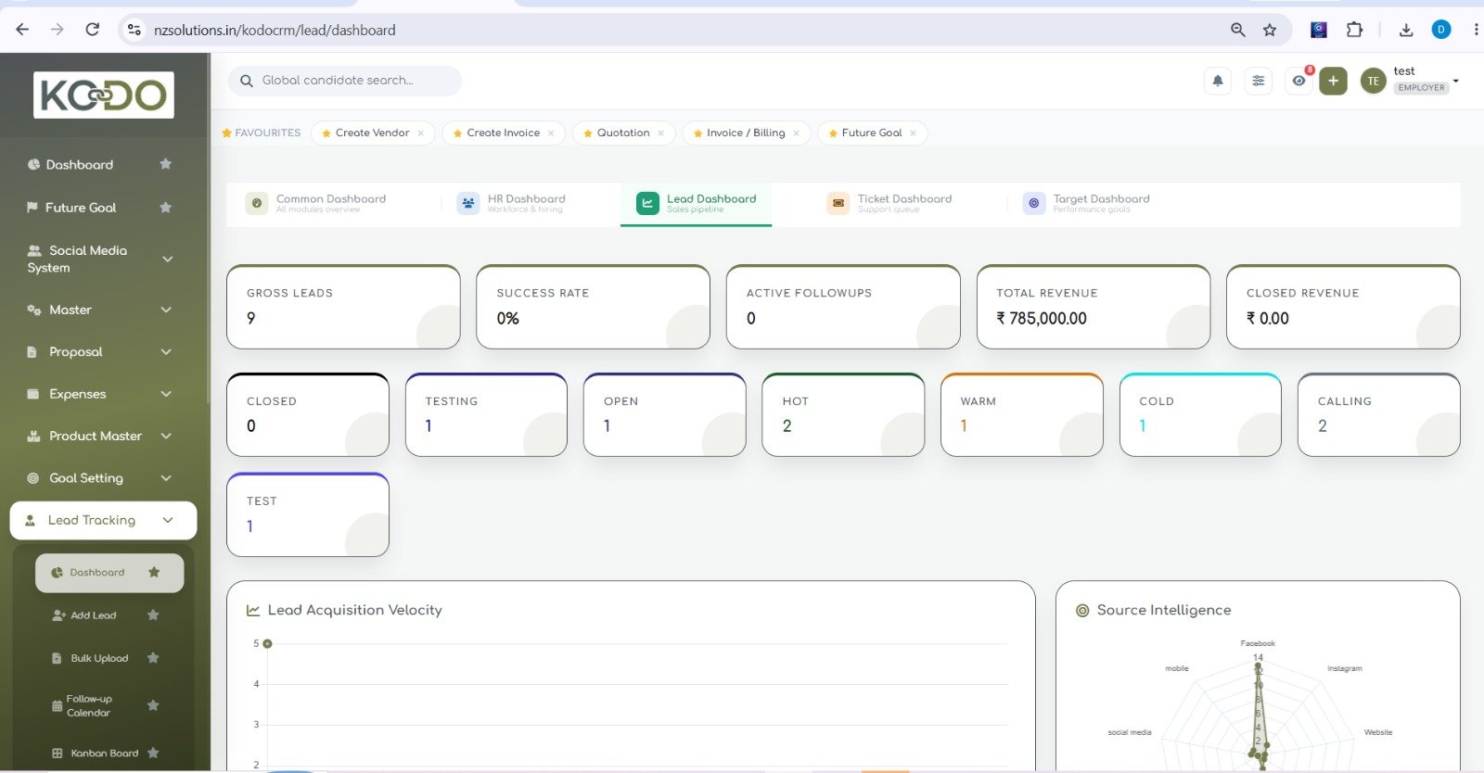Remove Create Vendor from favourites
The image size is (1484, 773).
(421, 133)
